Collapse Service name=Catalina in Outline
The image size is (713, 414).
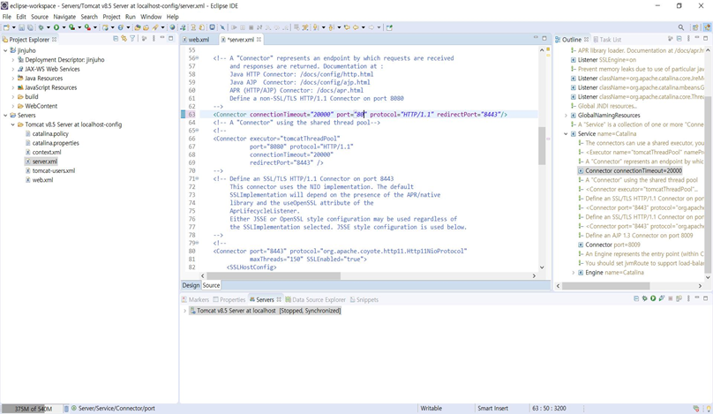(x=567, y=134)
